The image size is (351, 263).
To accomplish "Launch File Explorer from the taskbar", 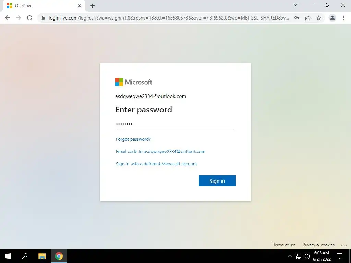I will coord(42,256).
